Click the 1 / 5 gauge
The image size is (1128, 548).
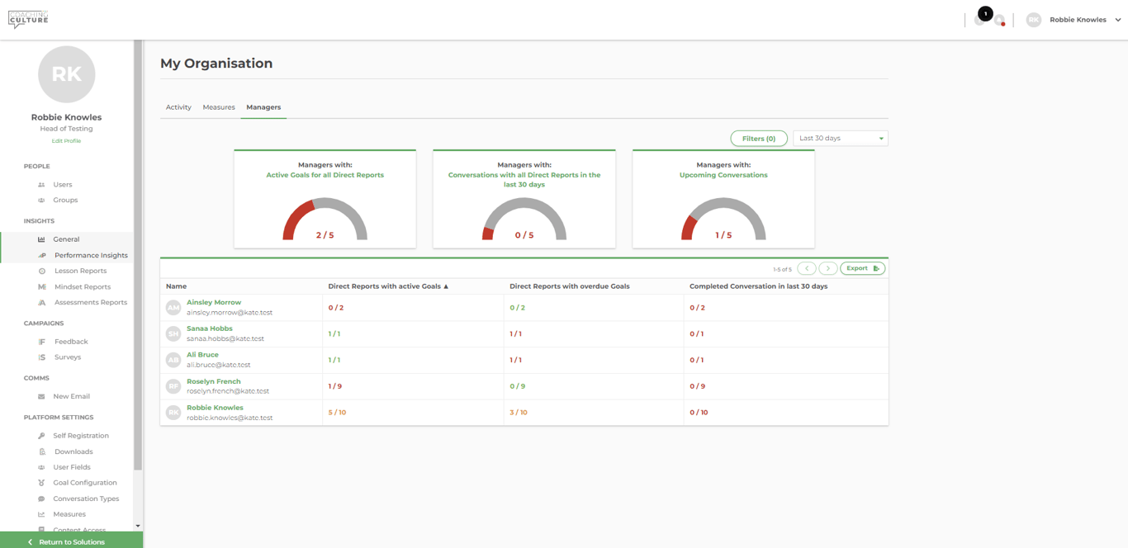[723, 219]
